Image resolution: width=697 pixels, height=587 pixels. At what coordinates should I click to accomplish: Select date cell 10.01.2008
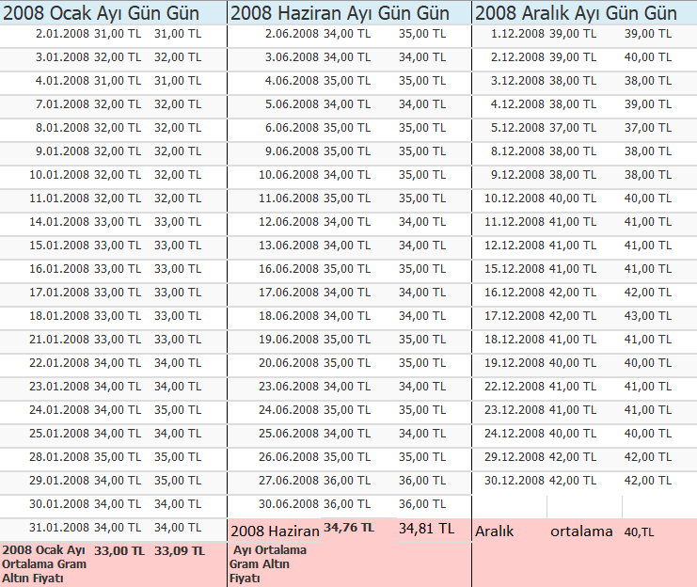point(59,175)
